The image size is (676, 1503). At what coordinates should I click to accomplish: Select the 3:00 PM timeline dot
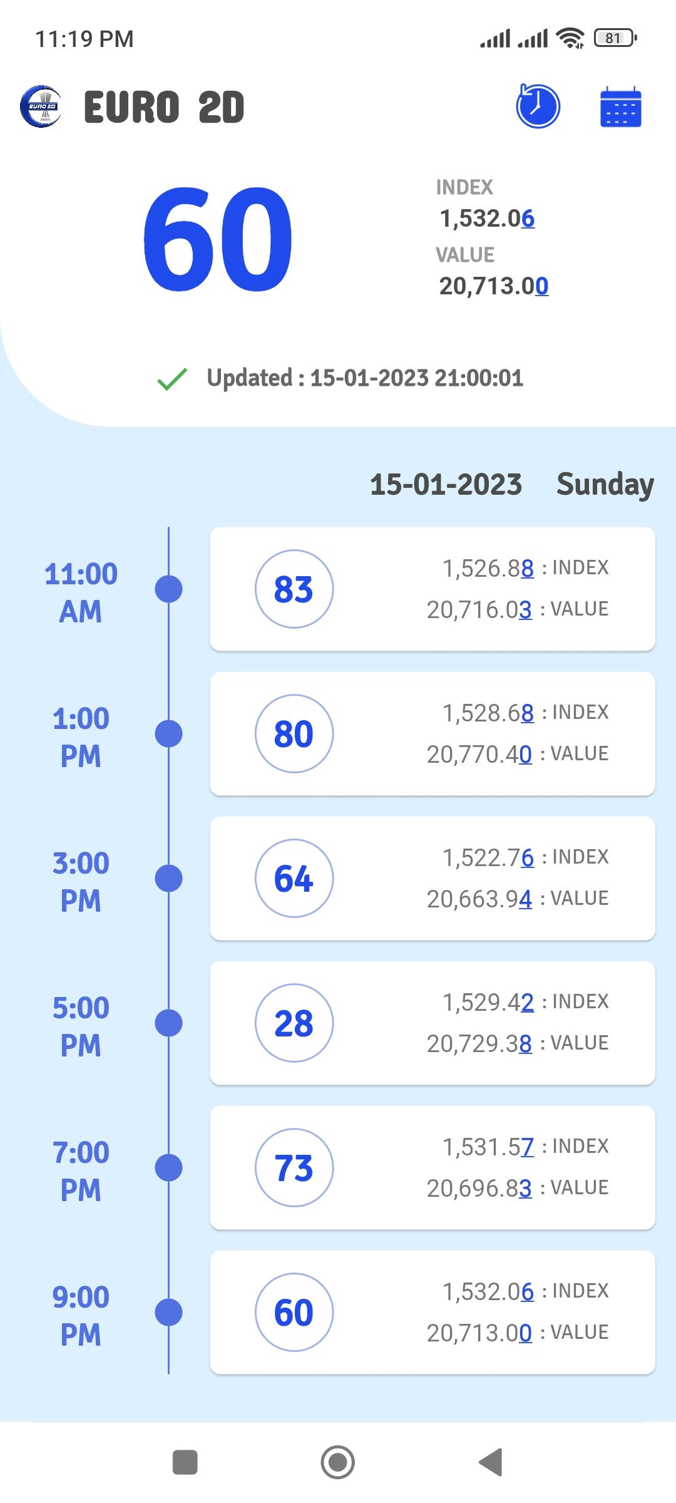(x=168, y=878)
